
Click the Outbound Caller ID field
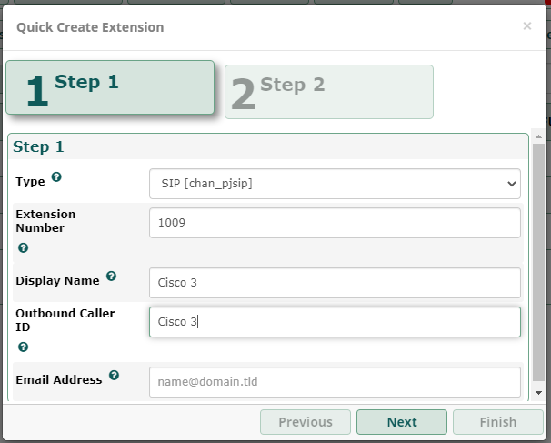(335, 322)
